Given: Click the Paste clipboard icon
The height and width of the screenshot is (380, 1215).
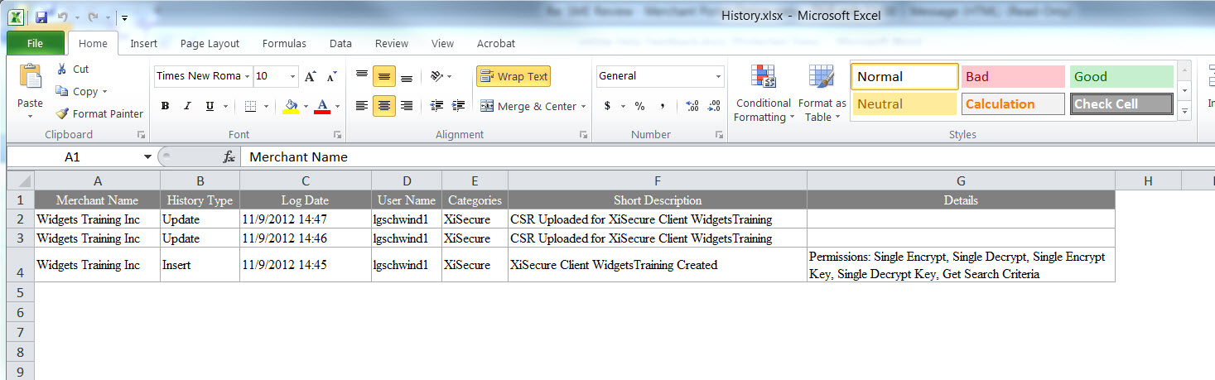Looking at the screenshot, I should [x=31, y=77].
